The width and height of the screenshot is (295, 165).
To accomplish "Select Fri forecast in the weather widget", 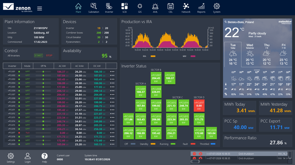I will pyautogui.click(x=284, y=54).
